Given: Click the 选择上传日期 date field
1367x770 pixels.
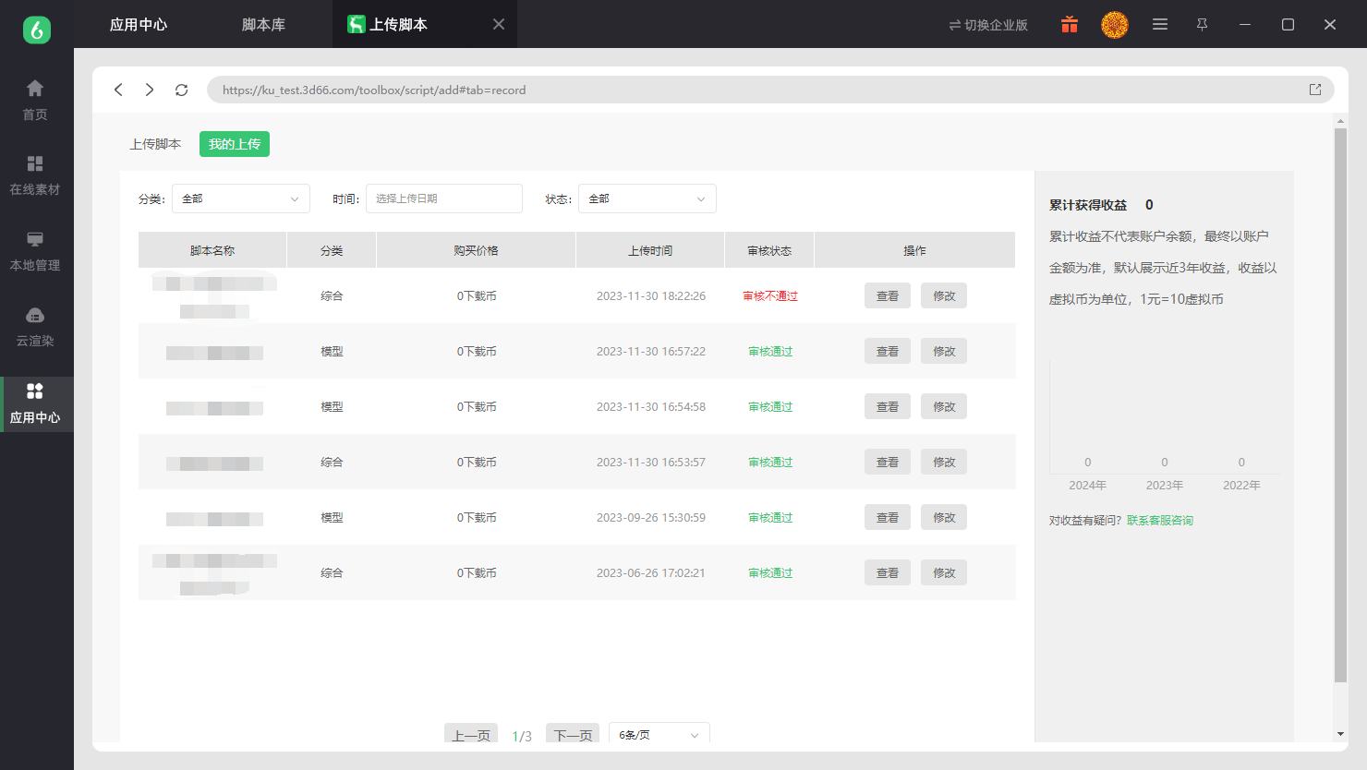Looking at the screenshot, I should 444,199.
